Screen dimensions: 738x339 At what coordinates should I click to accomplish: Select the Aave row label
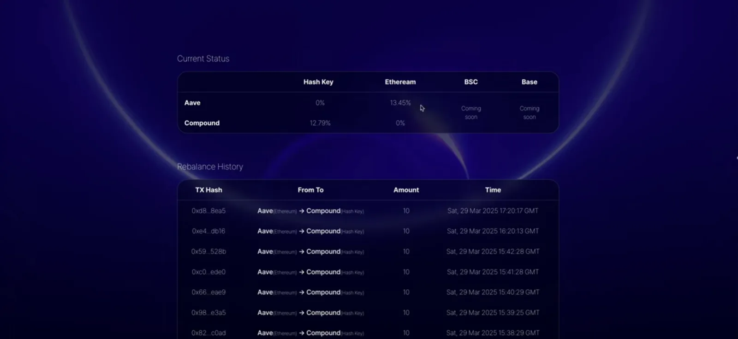pyautogui.click(x=192, y=103)
